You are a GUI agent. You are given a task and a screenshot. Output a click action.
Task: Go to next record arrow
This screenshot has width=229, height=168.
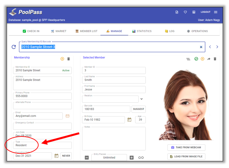coord(217,47)
